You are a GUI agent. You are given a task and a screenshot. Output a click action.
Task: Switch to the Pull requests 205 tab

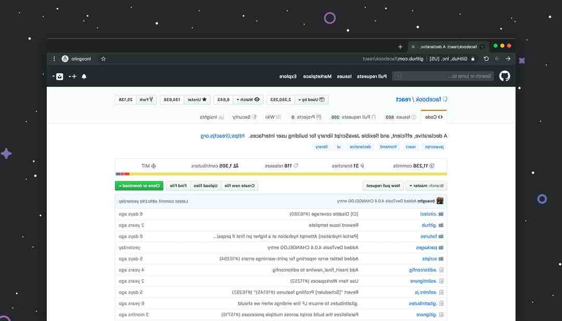click(353, 117)
